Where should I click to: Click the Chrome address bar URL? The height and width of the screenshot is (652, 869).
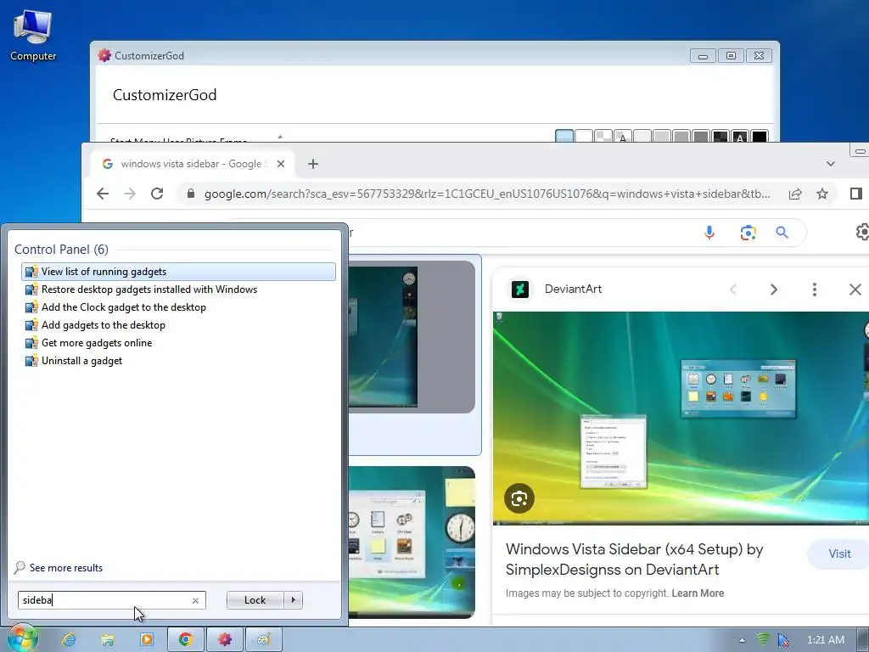tap(487, 194)
